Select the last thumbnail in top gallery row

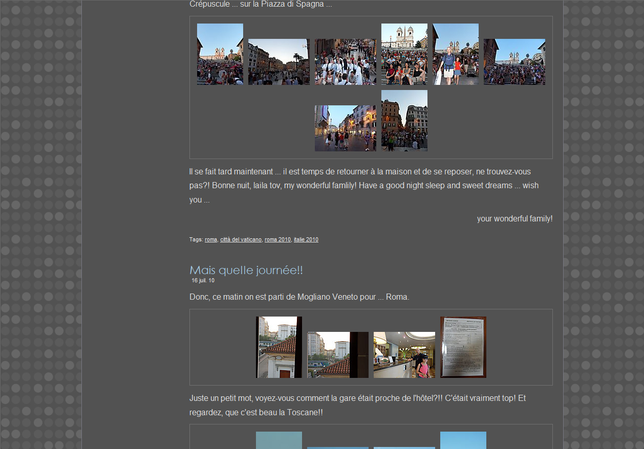pos(514,62)
